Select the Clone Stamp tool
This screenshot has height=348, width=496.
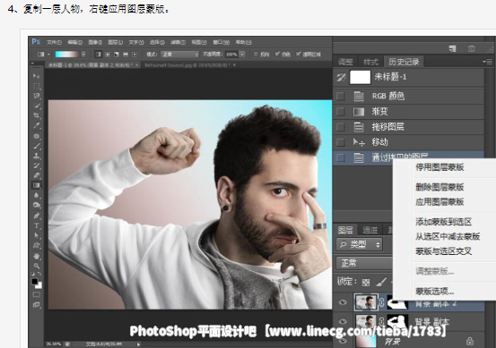coord(37,156)
